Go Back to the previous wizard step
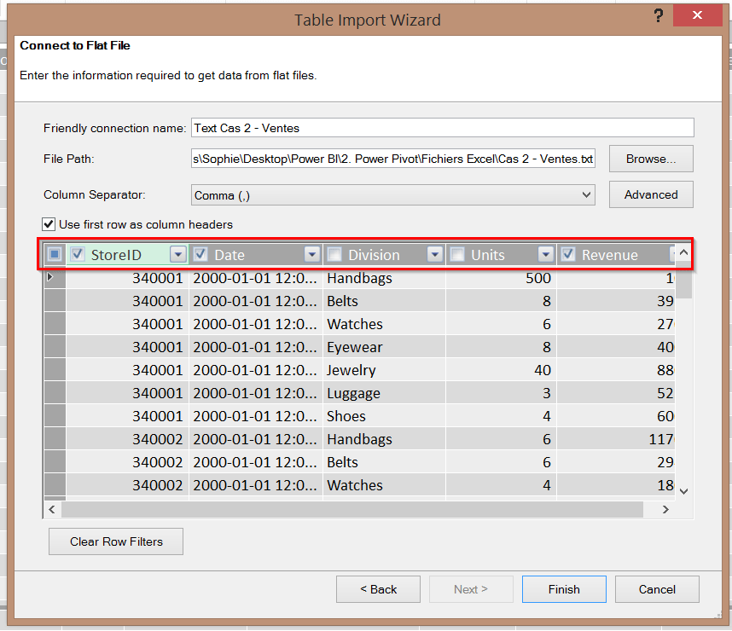The image size is (732, 631). tap(378, 589)
